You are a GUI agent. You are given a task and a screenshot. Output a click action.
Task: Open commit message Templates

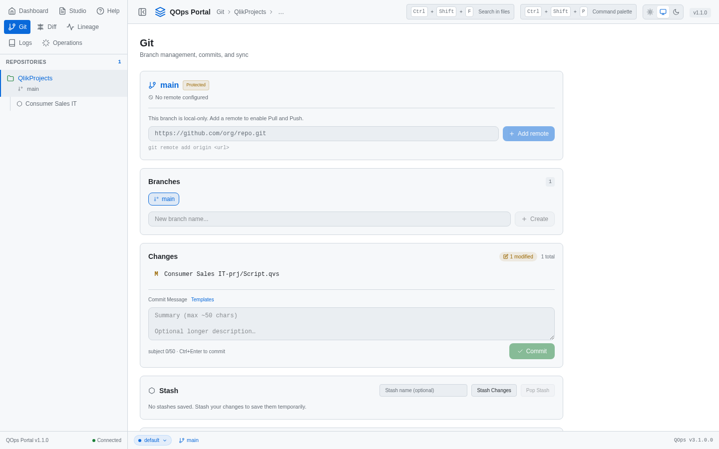202,300
